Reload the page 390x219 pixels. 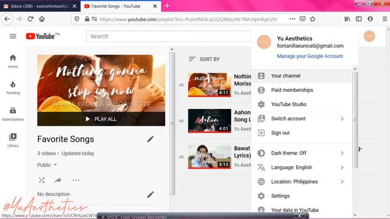pyautogui.click(x=30, y=19)
